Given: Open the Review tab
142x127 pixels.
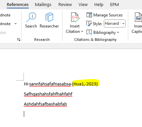Looking at the screenshot, I should [x=65, y=5].
